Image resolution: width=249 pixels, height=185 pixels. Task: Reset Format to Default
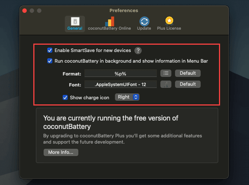click(x=188, y=73)
